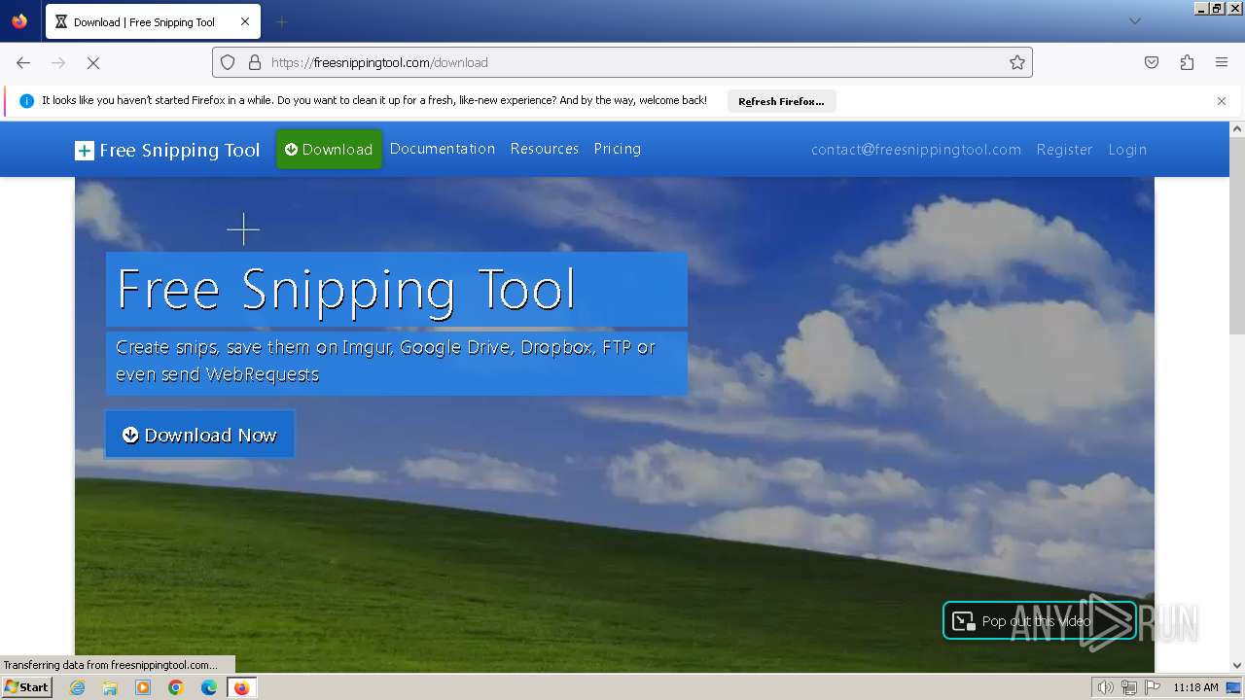1245x700 pixels.
Task: Open the Login link
Action: click(x=1127, y=150)
